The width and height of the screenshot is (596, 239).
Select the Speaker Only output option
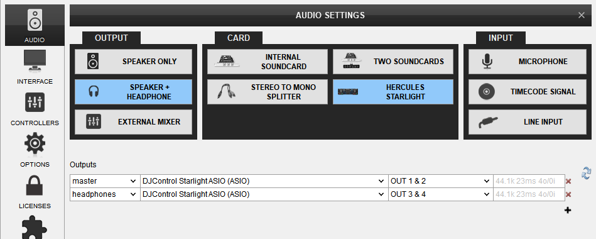tap(133, 62)
